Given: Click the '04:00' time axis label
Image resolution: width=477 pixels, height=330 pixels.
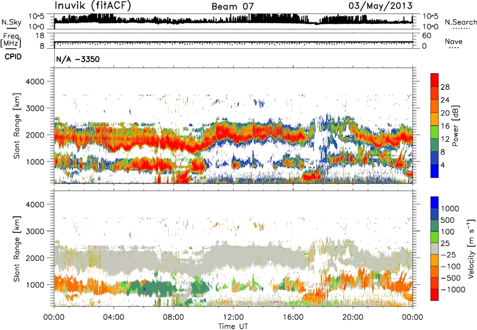Looking at the screenshot, I should tap(113, 317).
